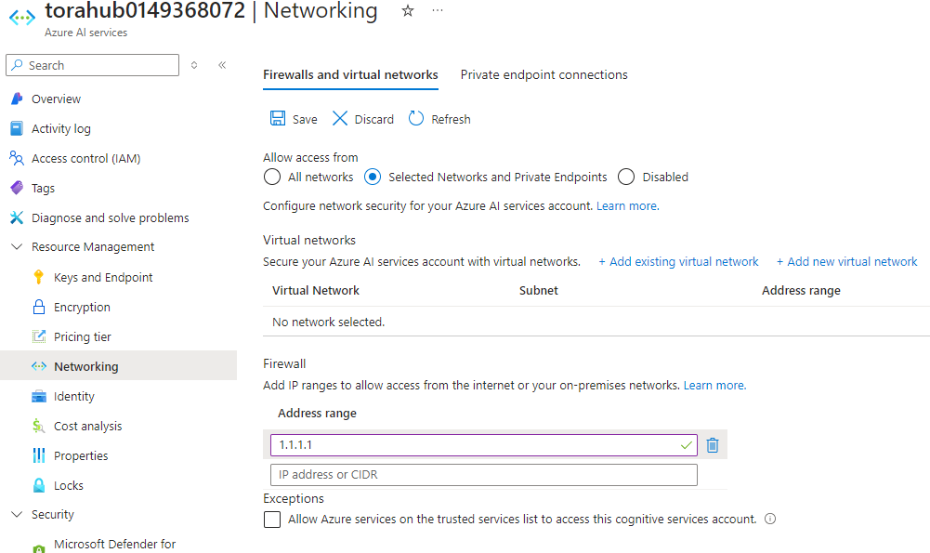Open Access control (IAM) menu item

[x=86, y=158]
